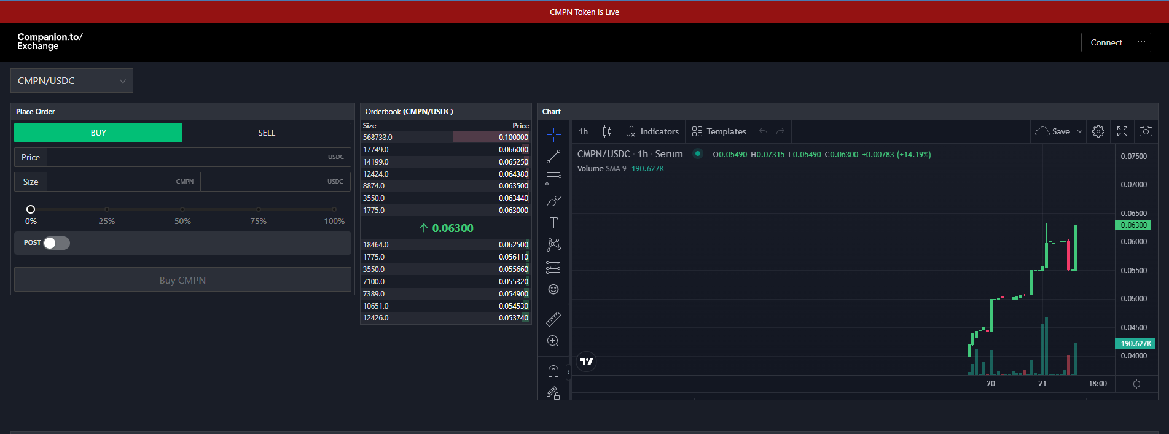Select the trend line drawing tool
Screen dimensions: 1169x434
553,157
